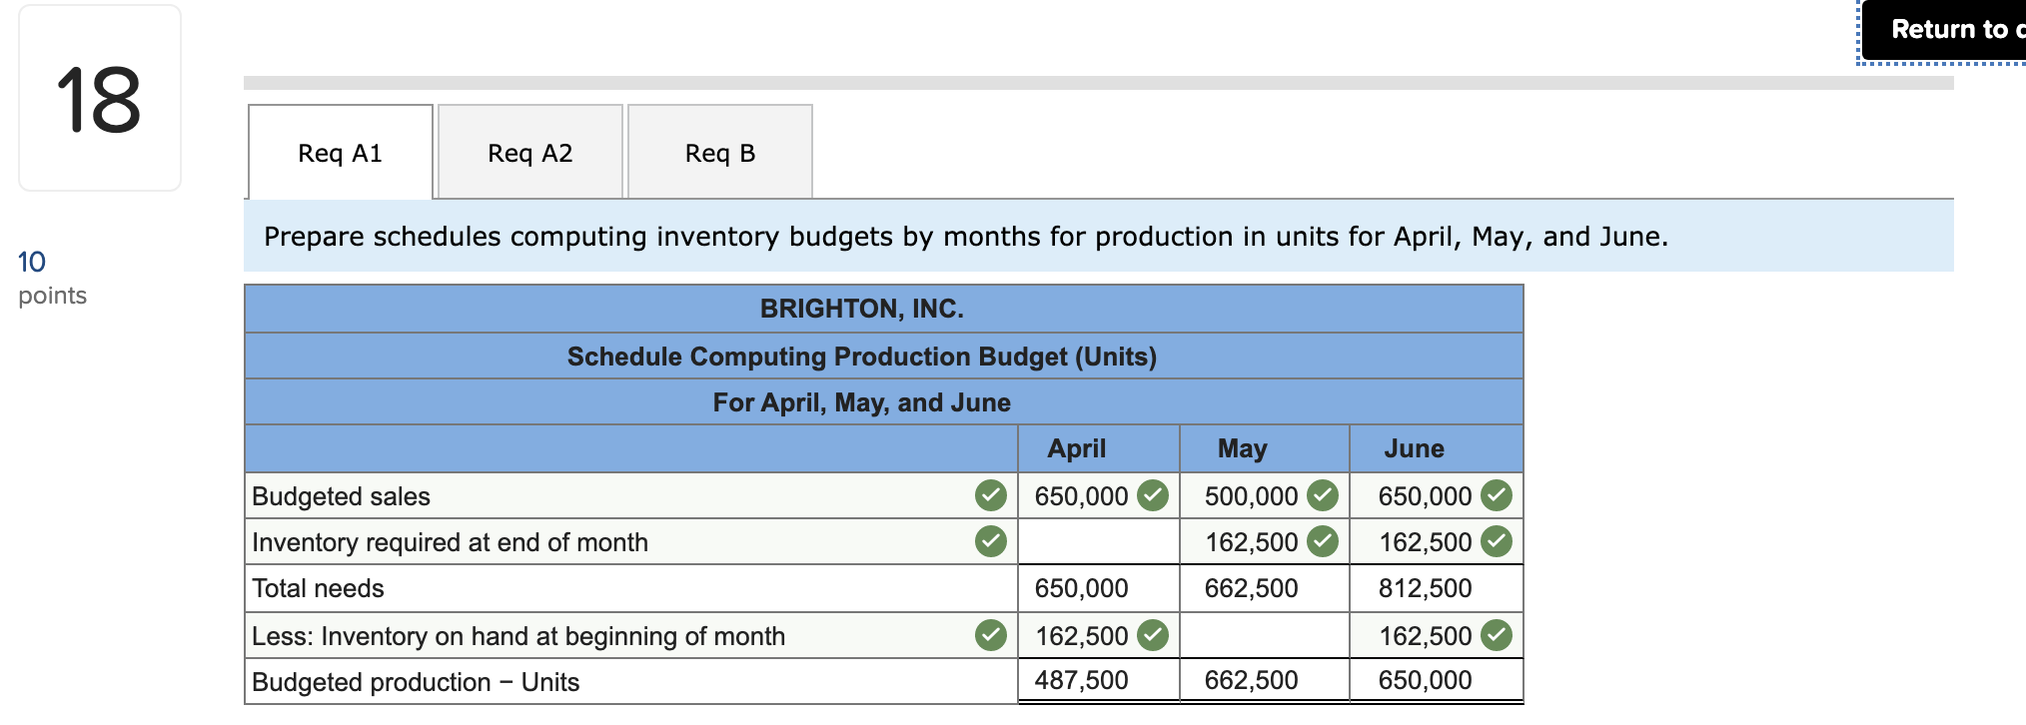
Task: Click the empty April ending inventory cell
Action: coord(1098,541)
